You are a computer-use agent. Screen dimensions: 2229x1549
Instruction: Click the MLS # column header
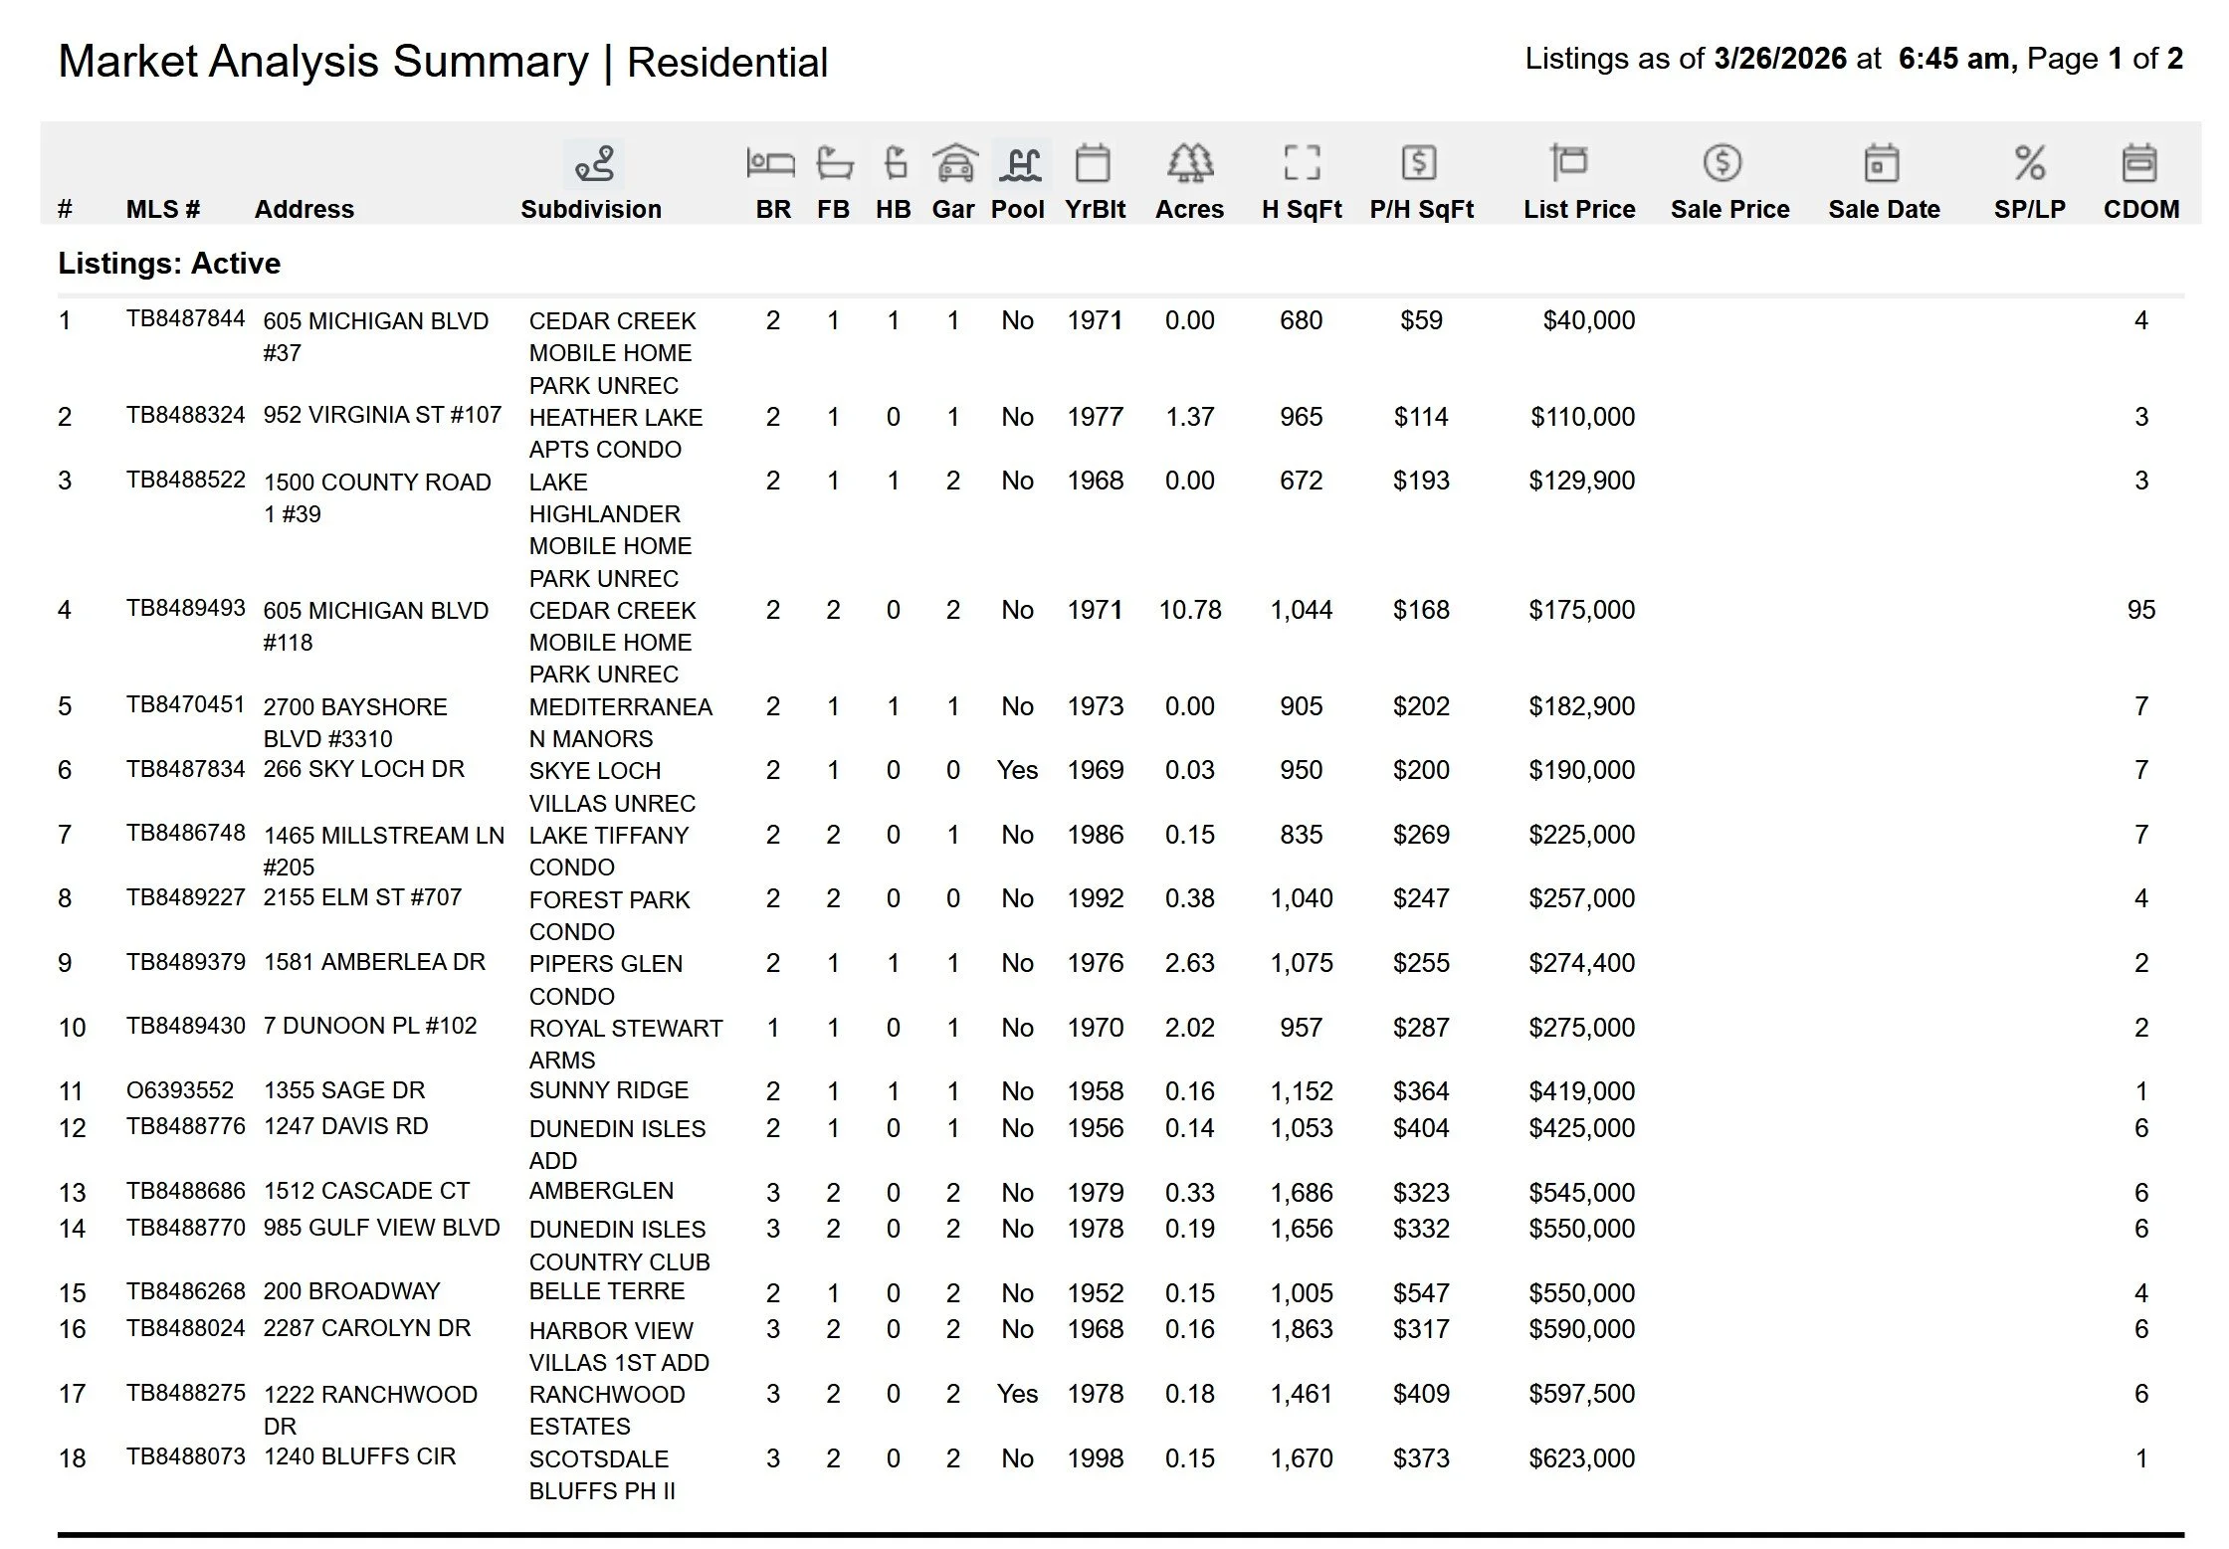point(162,209)
